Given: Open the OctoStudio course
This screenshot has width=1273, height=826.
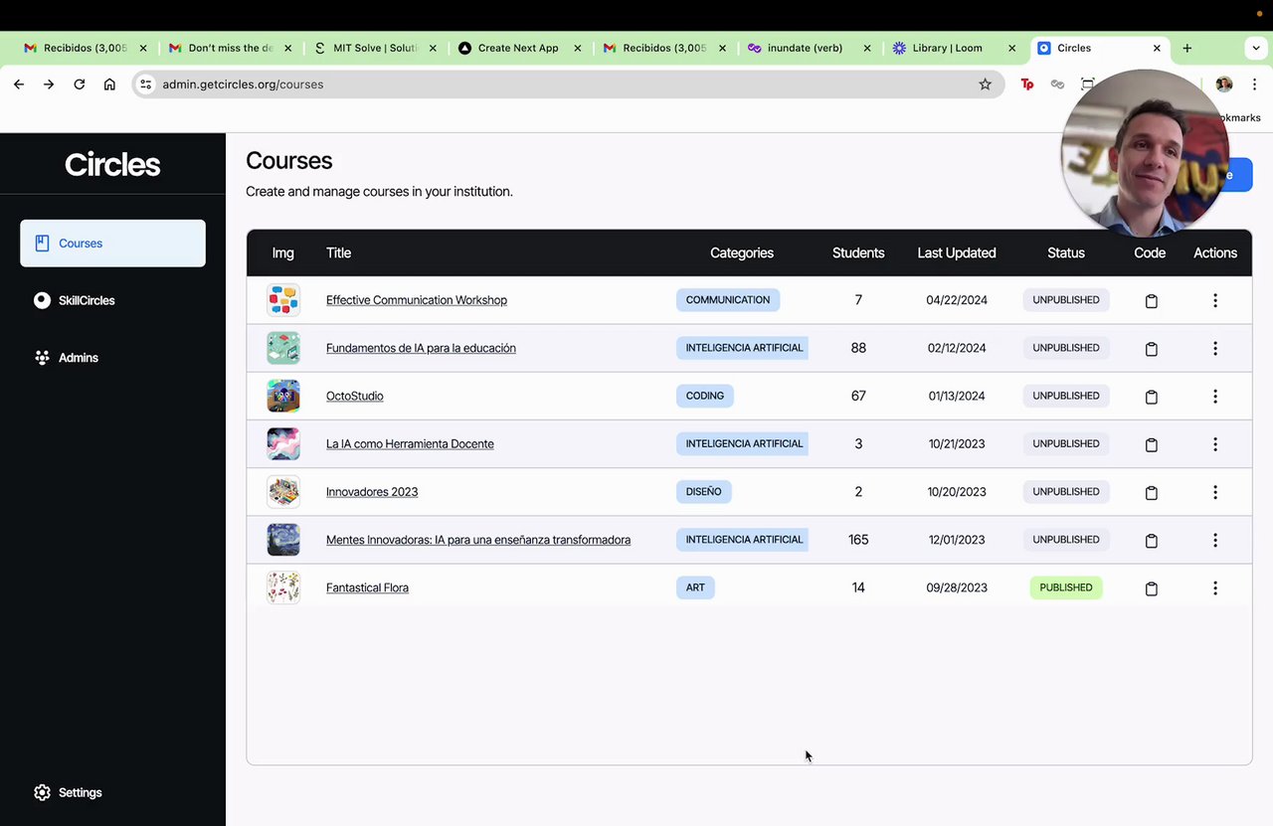Looking at the screenshot, I should 355,396.
